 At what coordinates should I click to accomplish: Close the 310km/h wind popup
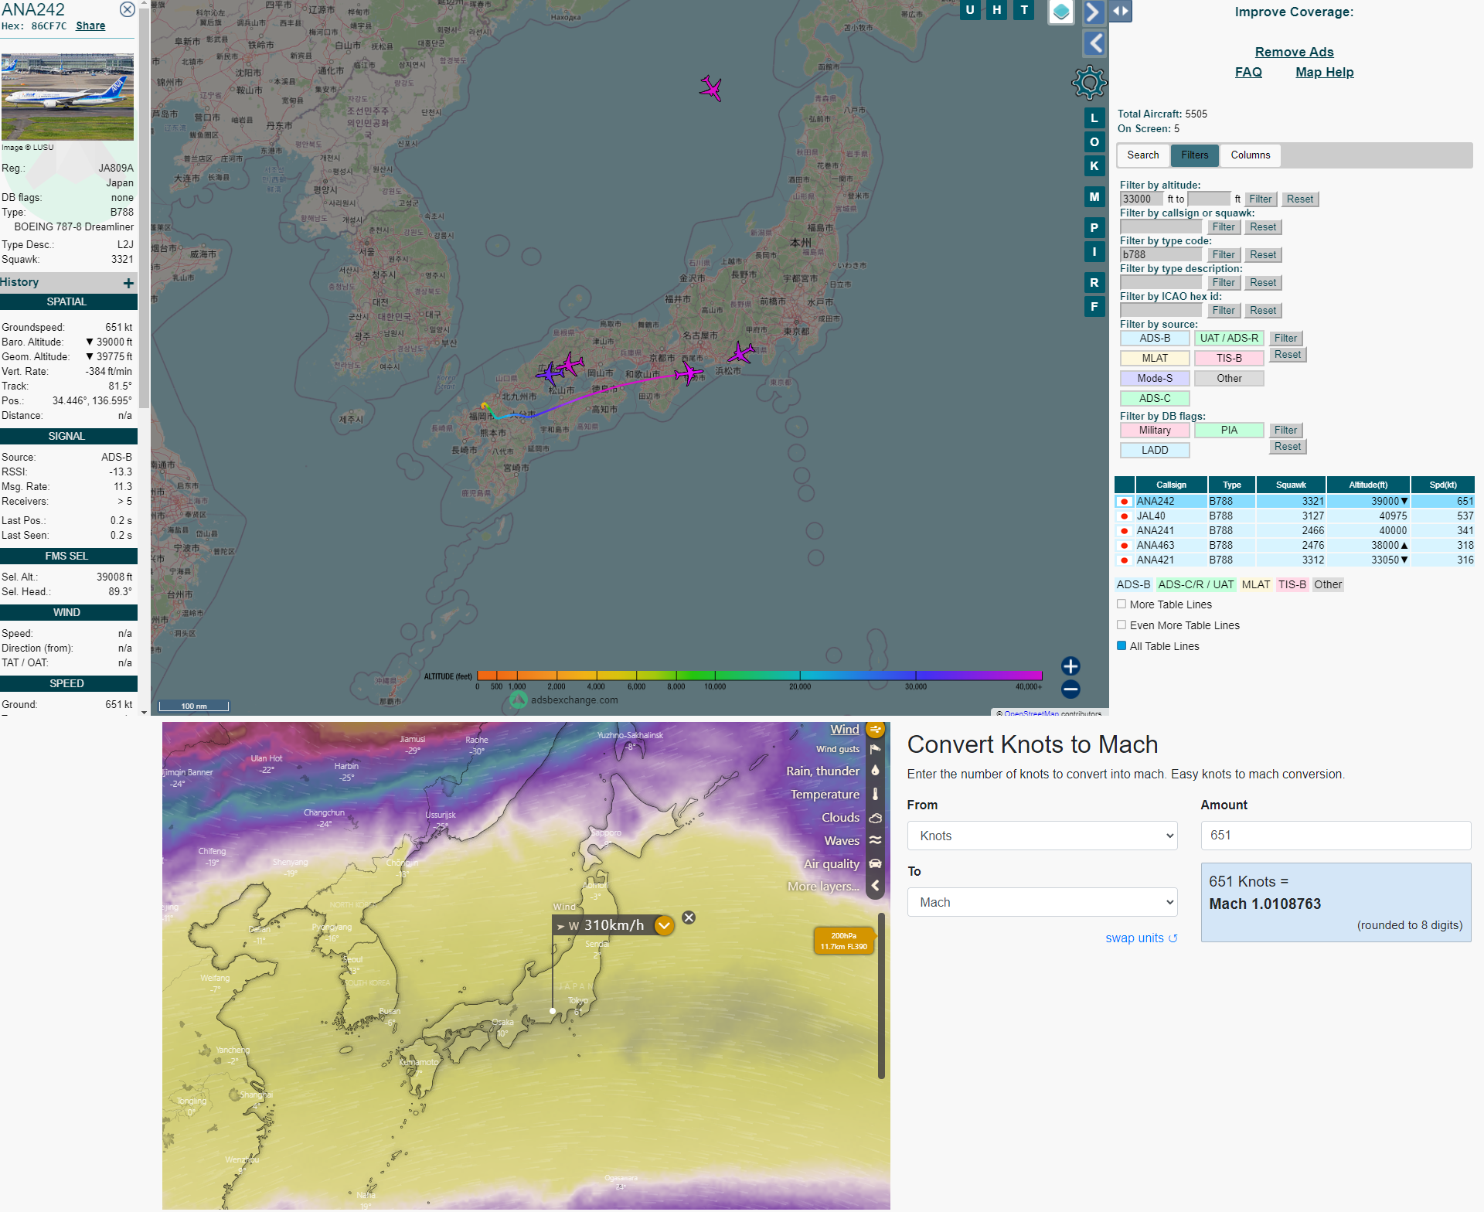pyautogui.click(x=689, y=918)
